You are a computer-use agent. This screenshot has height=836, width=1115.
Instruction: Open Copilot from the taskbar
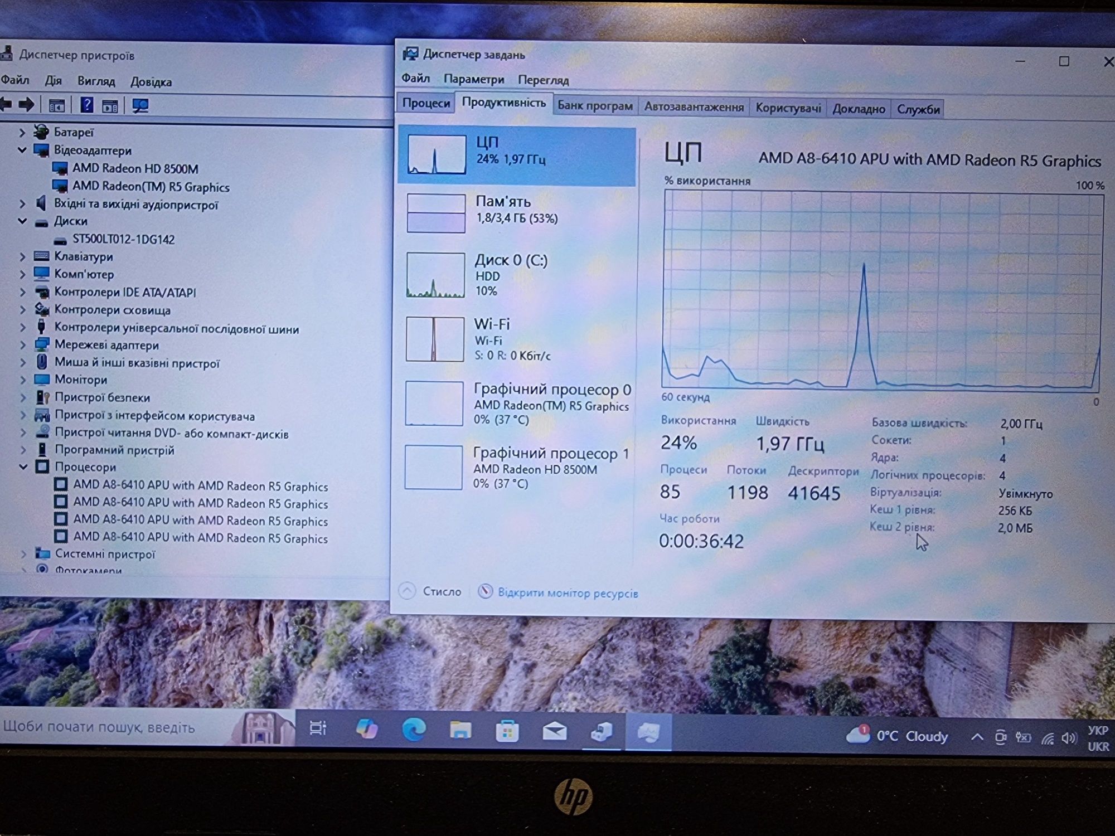(366, 728)
